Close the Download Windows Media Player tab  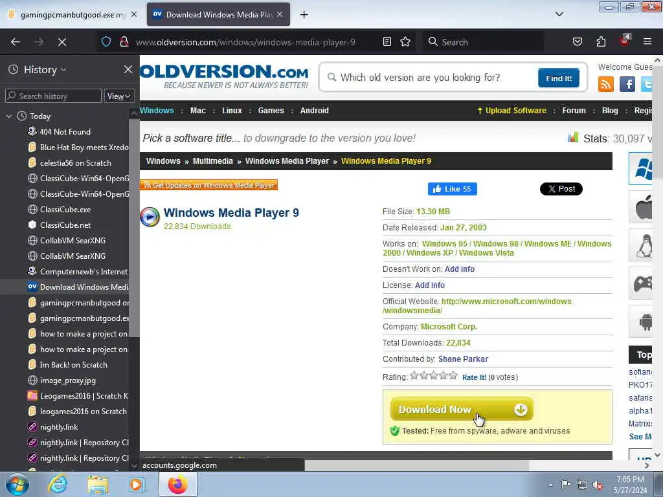tap(280, 14)
